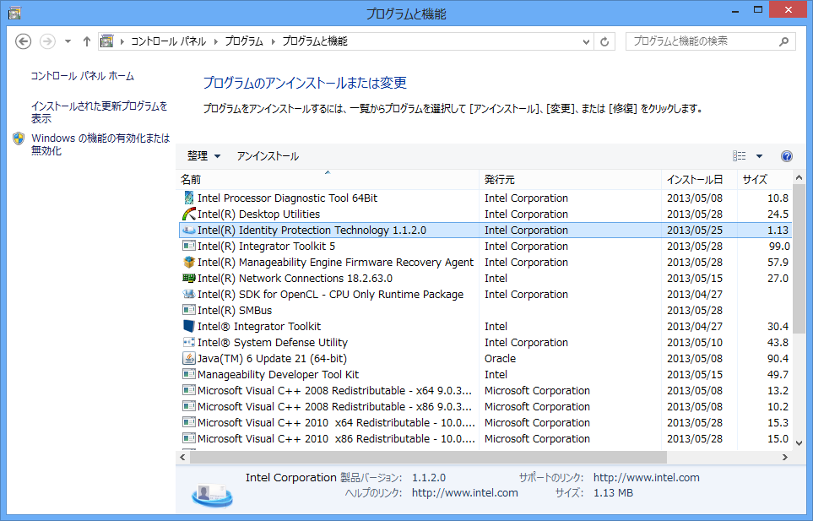Select Intel(R) Integrator Toolkit 5 name
The image size is (813, 521).
tap(267, 247)
